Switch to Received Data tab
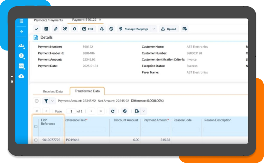Screen dimensions: 264x163 coord(53,91)
